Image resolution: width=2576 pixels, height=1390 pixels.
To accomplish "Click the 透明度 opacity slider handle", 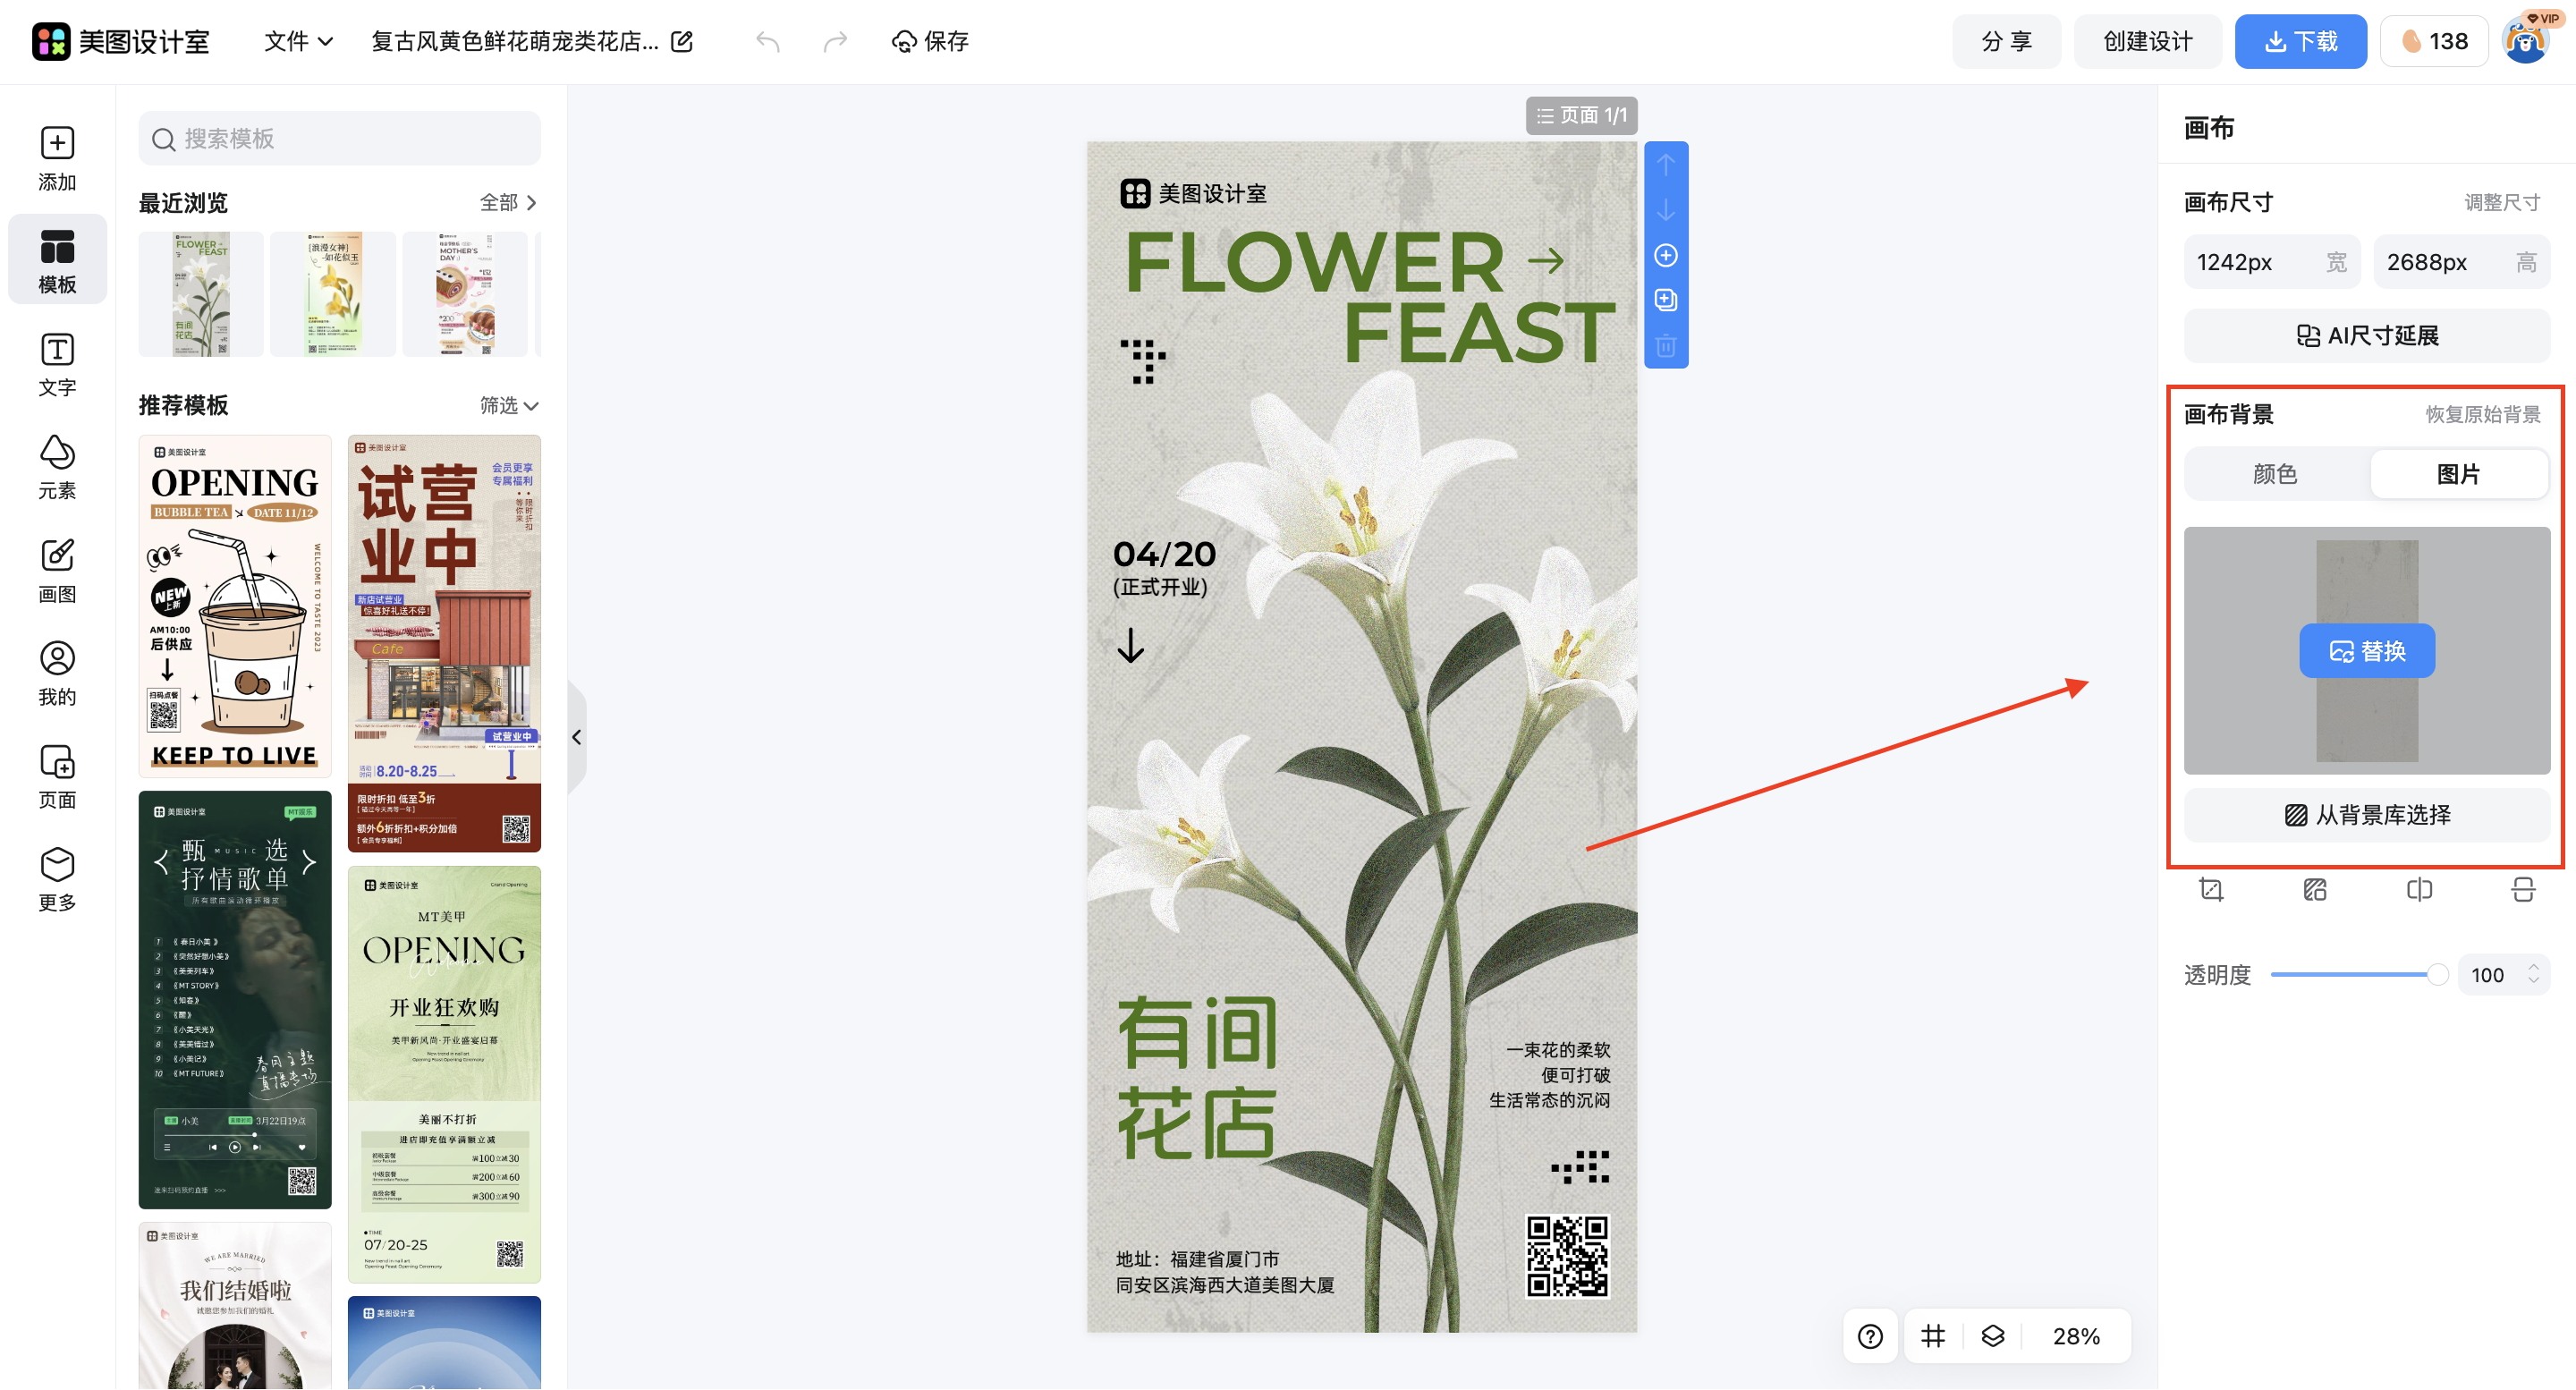I will 2437,975.
